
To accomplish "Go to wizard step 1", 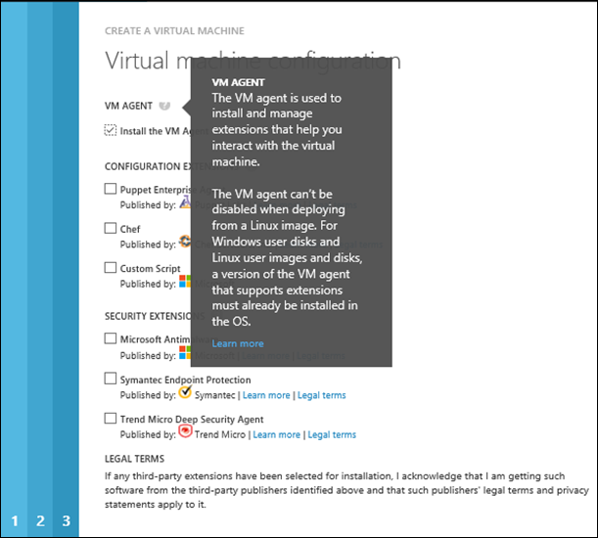I will point(14,520).
